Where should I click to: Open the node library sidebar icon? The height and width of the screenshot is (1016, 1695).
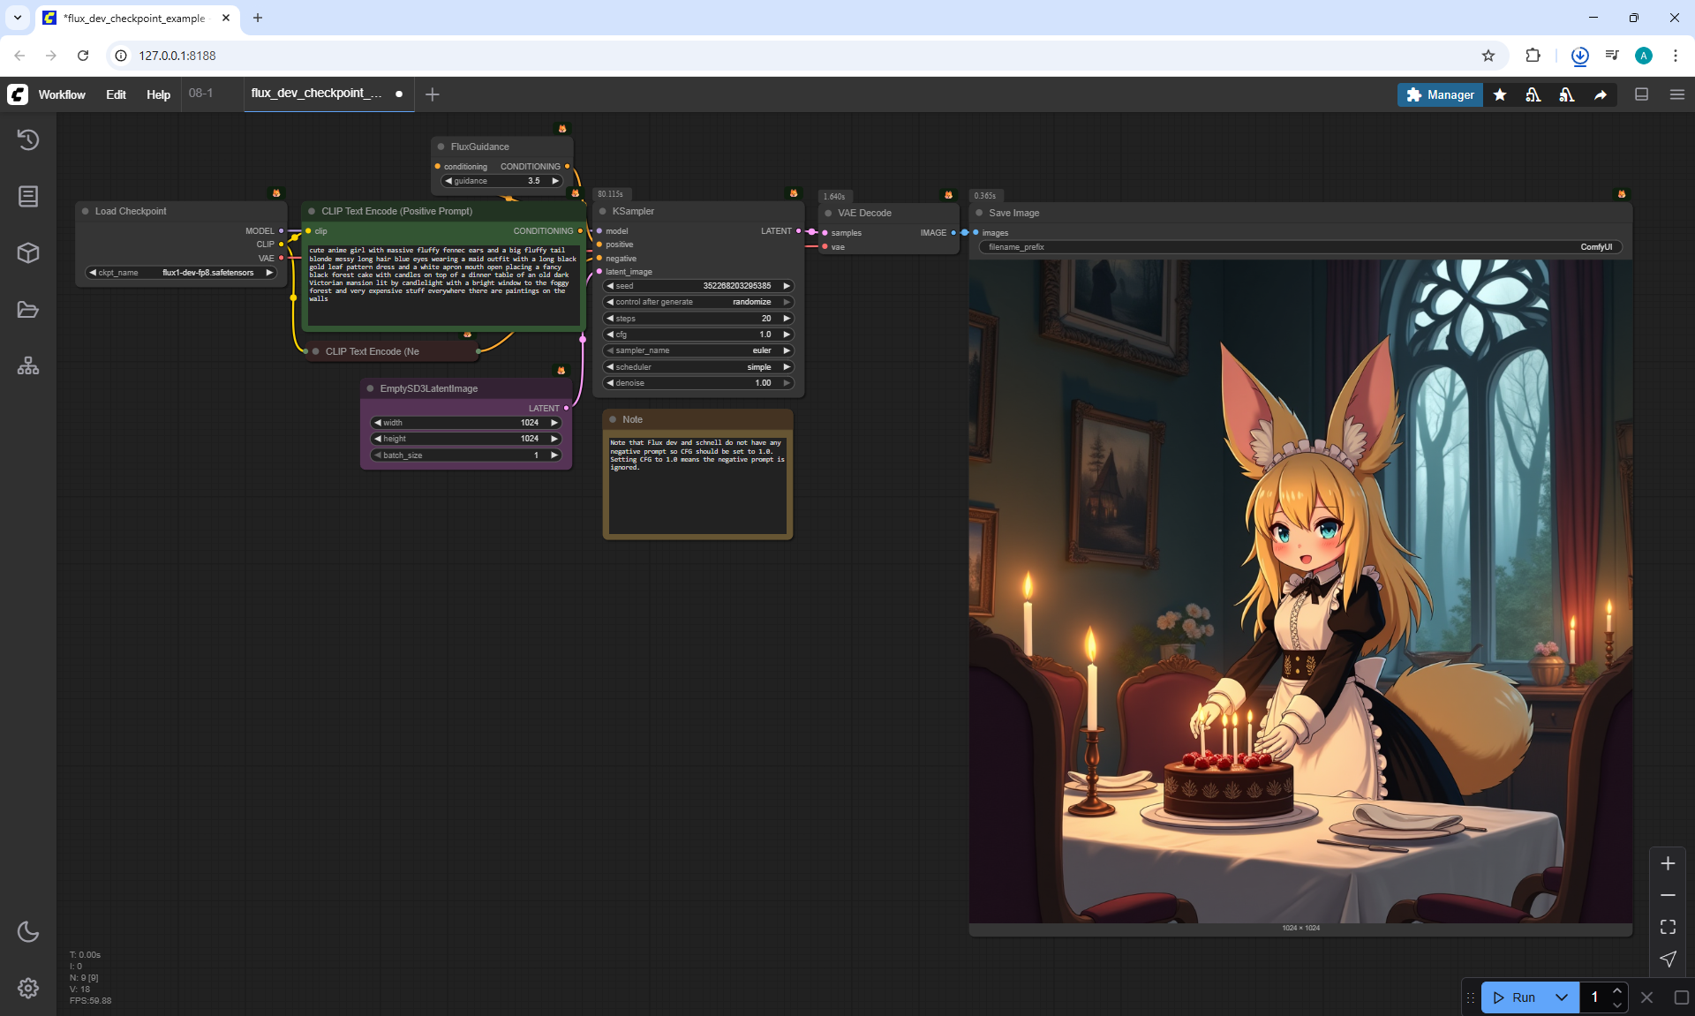click(28, 196)
